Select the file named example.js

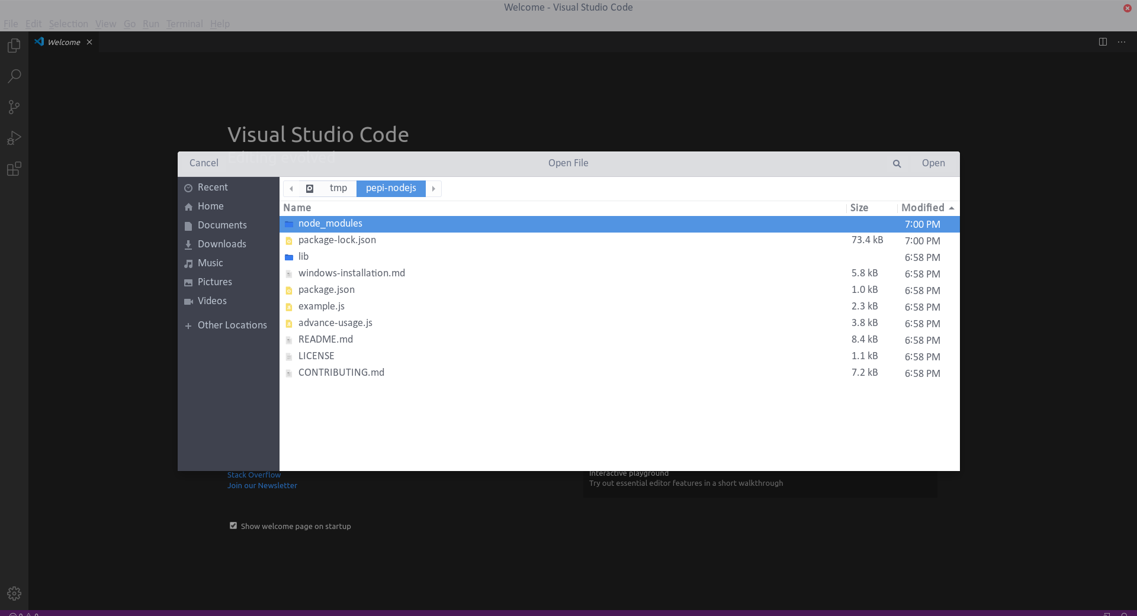619,307
